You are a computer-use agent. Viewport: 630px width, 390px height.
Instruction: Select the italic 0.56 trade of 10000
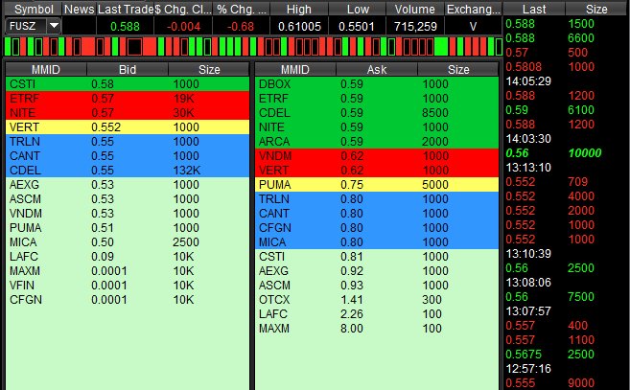tap(565, 153)
